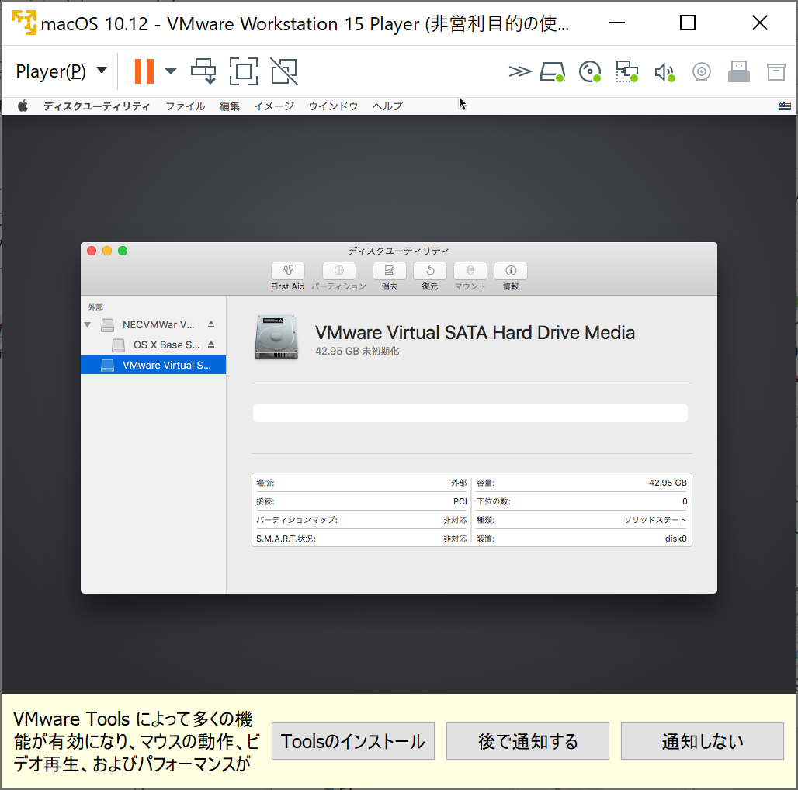Click the message log box icon
The image size is (798, 790).
(776, 71)
